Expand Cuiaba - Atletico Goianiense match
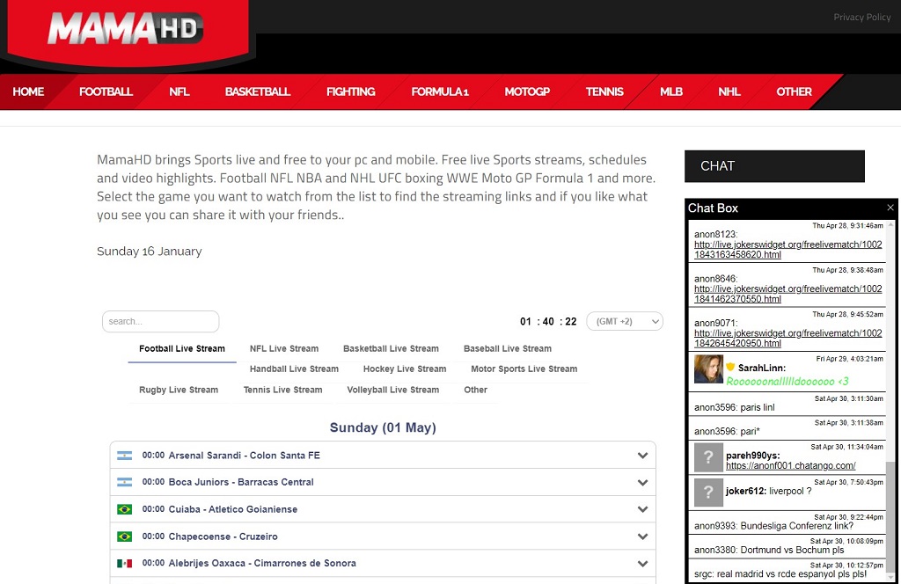The width and height of the screenshot is (901, 584). point(642,509)
